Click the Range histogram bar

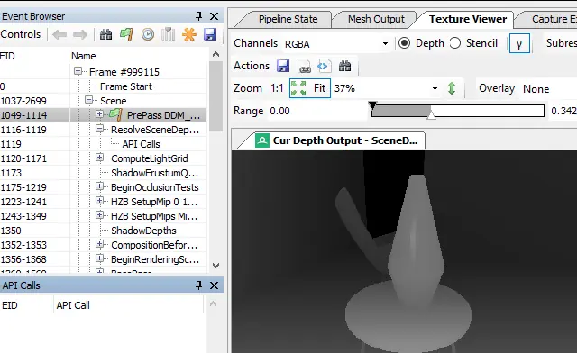(458, 111)
